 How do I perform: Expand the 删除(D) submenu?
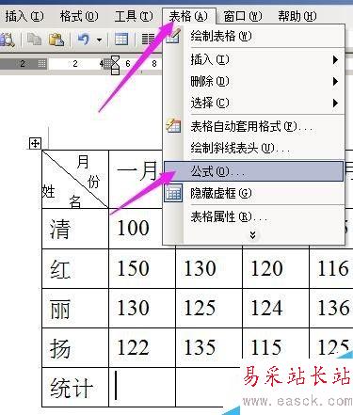coord(254,82)
